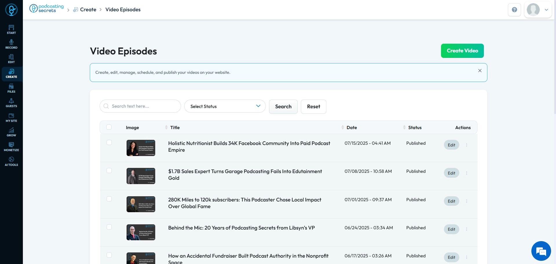Open more actions for the $1.7B Sales Expert episode
Viewport: 556px width, 264px height.
(467, 173)
